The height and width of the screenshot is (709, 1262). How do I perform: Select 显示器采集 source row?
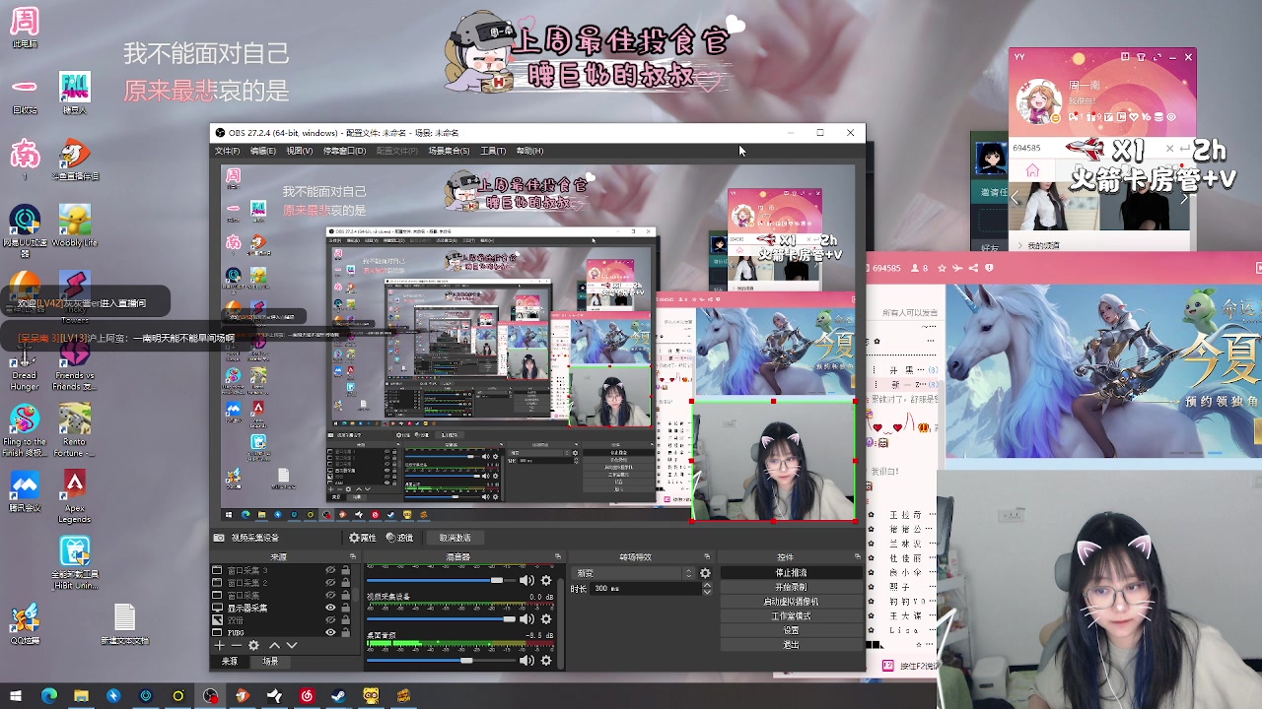point(281,608)
